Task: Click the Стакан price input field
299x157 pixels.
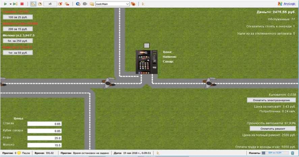Action: (45, 124)
